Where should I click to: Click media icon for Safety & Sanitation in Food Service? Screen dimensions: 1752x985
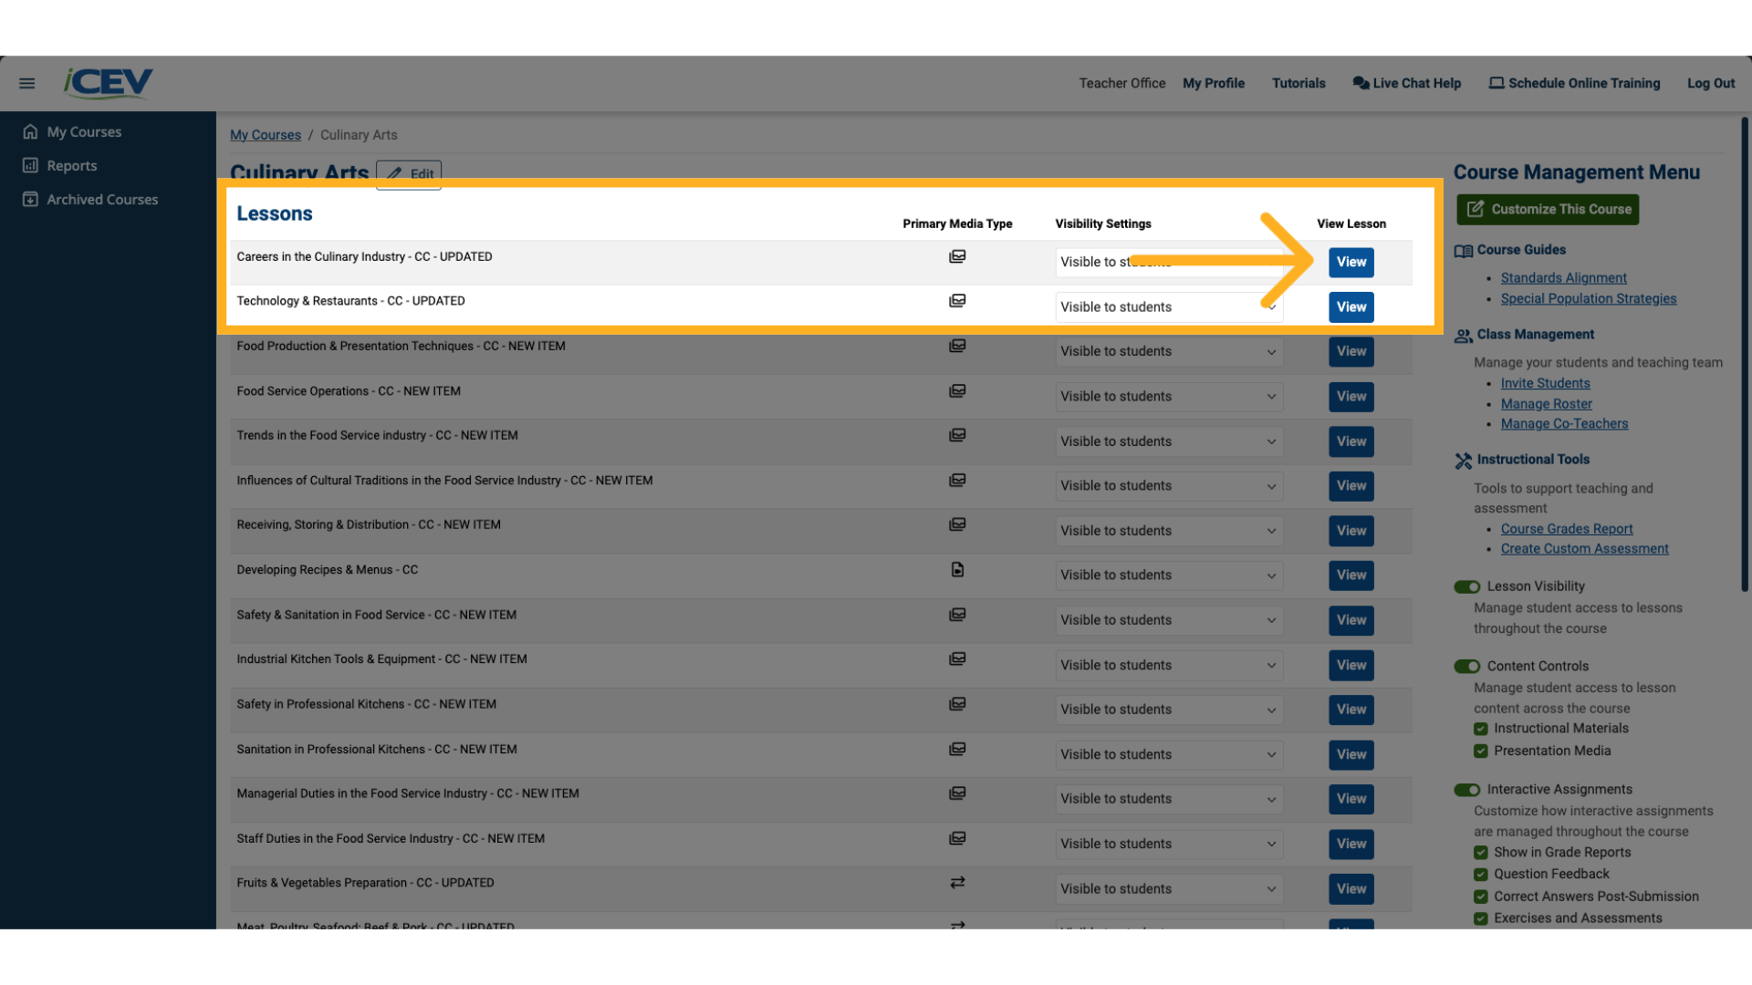pyautogui.click(x=957, y=615)
